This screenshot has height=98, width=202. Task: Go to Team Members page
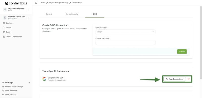click(x=11, y=90)
